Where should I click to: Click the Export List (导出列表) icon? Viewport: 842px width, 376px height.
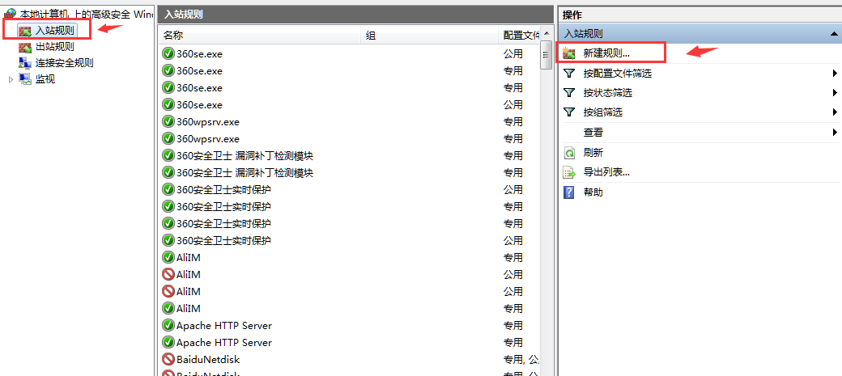[x=569, y=172]
